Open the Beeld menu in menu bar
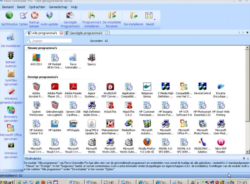250x184 pixels. (21, 7)
